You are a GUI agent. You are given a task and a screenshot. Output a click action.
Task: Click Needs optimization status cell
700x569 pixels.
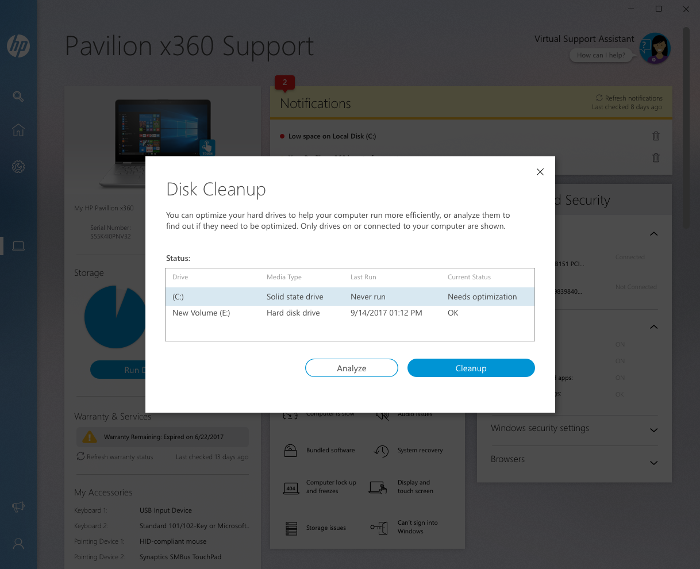pyautogui.click(x=482, y=297)
